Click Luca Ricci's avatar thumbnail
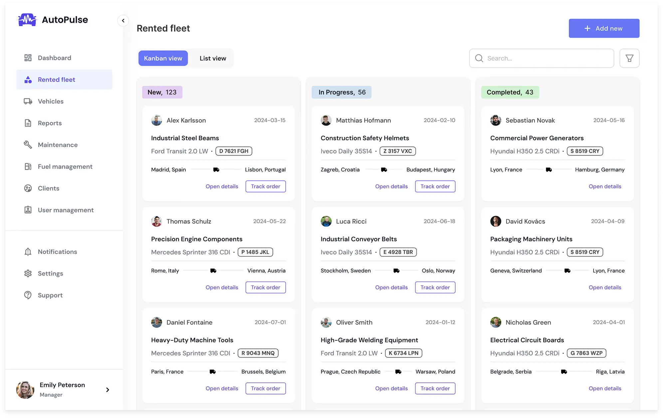This screenshot has width=663, height=418. [326, 221]
